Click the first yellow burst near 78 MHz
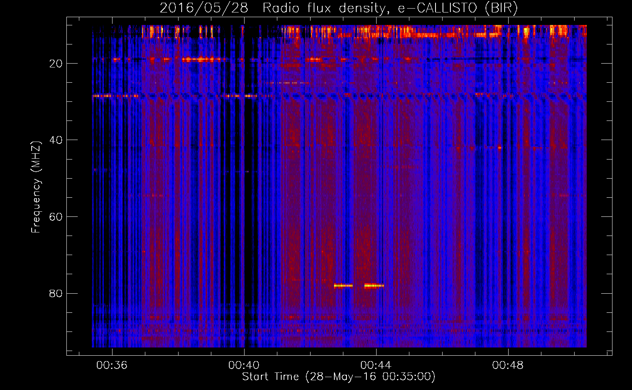Screen dimensions: 632x390 [x=343, y=285]
